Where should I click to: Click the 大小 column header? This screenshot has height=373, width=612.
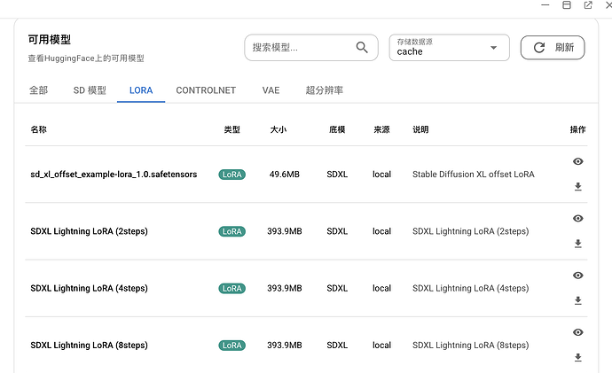(279, 129)
